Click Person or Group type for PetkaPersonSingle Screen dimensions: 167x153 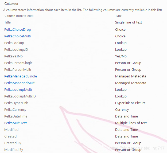coord(128,63)
